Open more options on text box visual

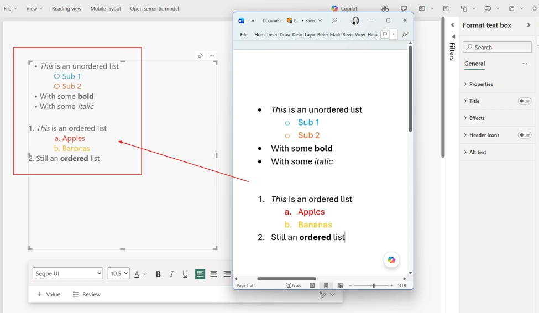click(x=211, y=56)
